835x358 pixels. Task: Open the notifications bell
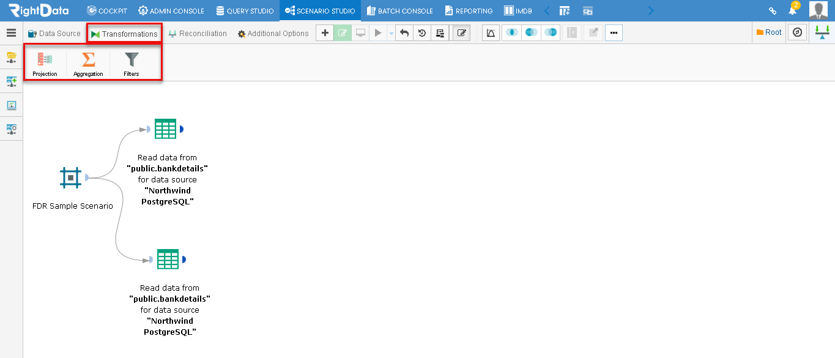(x=793, y=10)
